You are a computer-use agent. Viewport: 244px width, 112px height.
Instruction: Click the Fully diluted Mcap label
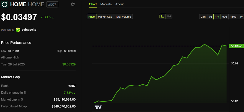click(14, 107)
